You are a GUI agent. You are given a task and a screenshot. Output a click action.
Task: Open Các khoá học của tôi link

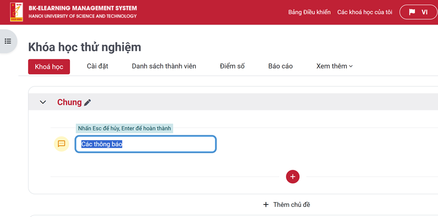(x=364, y=12)
